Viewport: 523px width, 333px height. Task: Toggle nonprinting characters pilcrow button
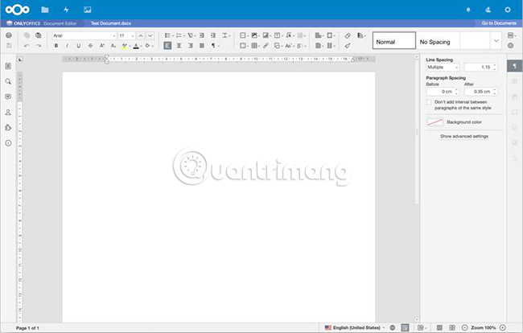coord(213,46)
